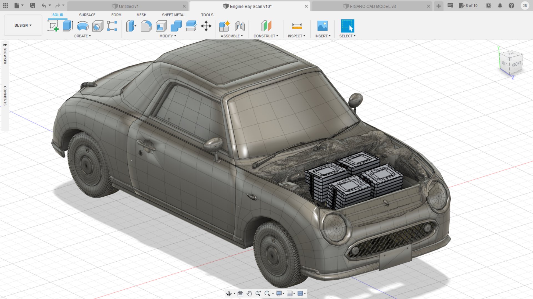Open the File menu icon
This screenshot has height=299, width=533.
click(x=17, y=6)
